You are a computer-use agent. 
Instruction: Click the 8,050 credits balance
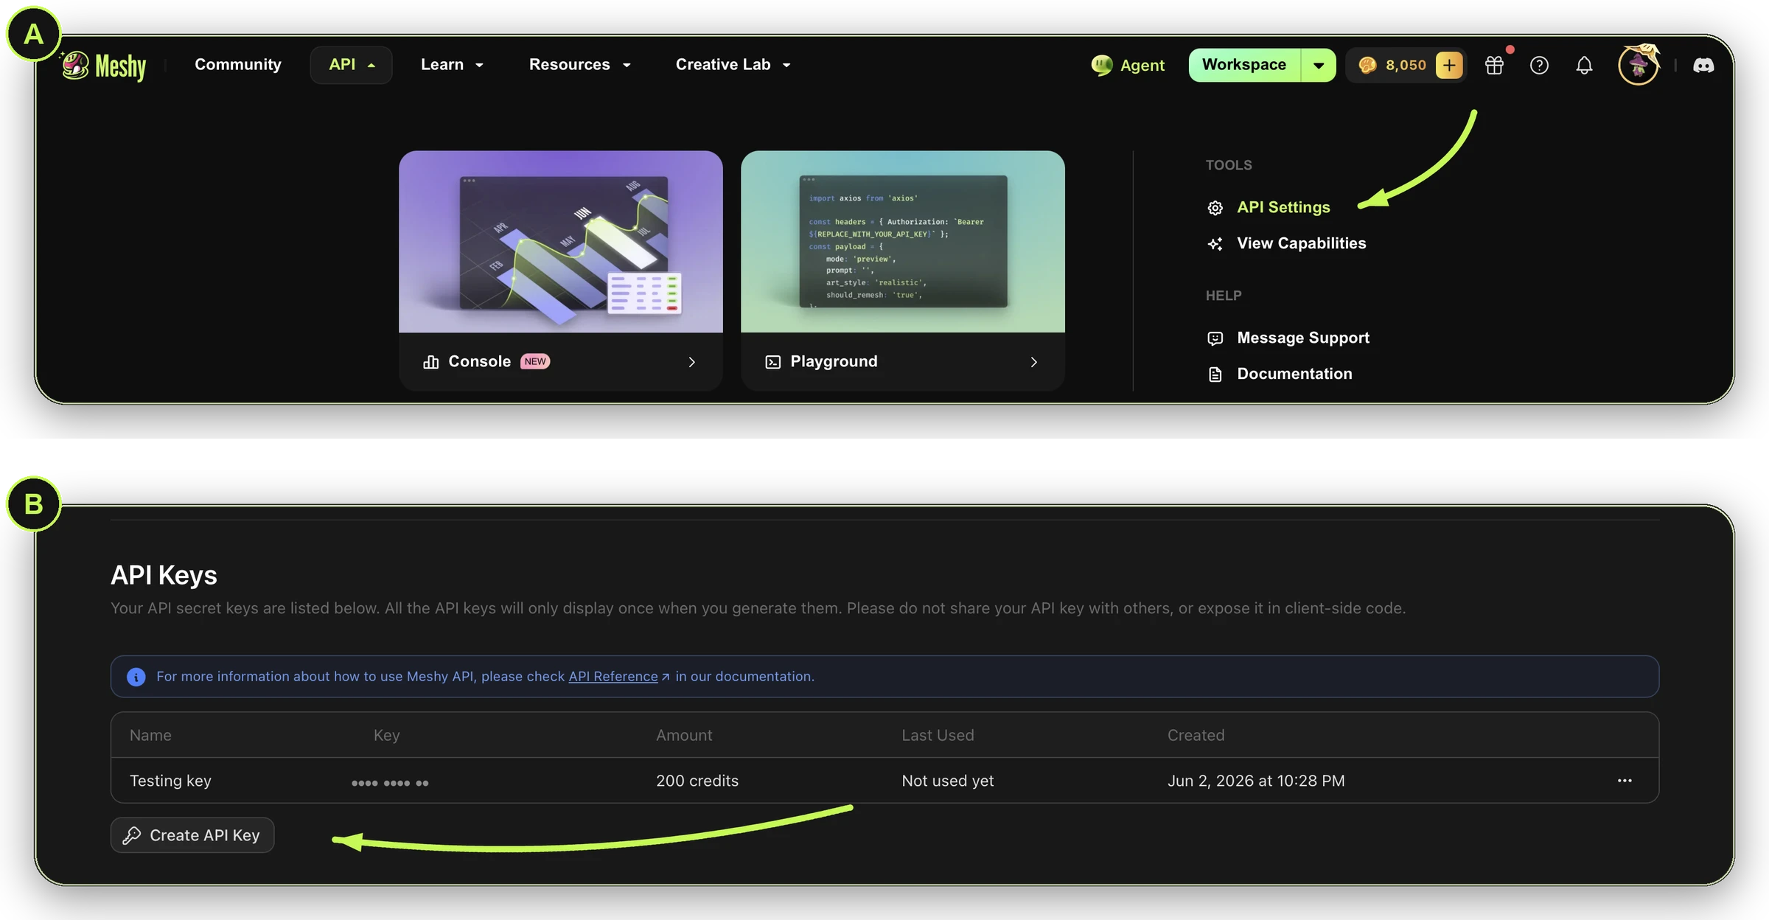1406,65
